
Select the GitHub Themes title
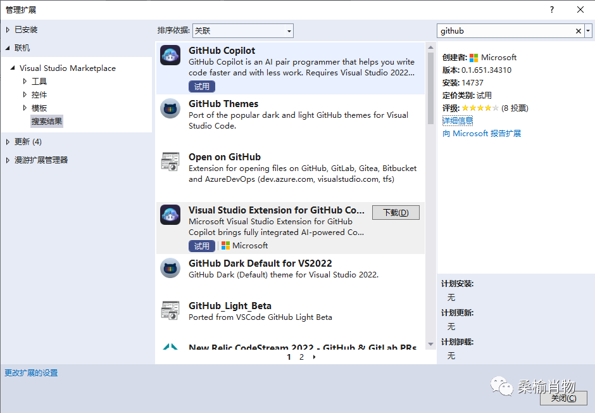223,104
